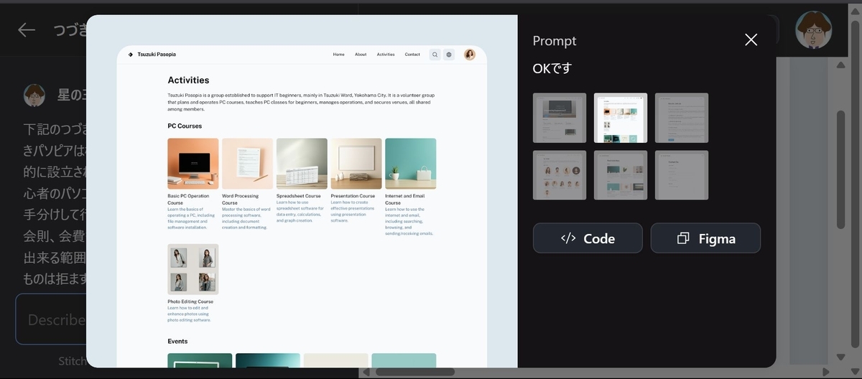Select the Contact nav item in preview
Screen dimensions: 862x379
click(x=412, y=55)
